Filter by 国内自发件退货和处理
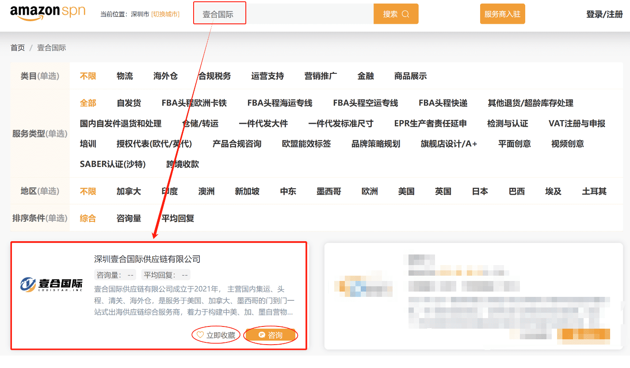 click(121, 123)
